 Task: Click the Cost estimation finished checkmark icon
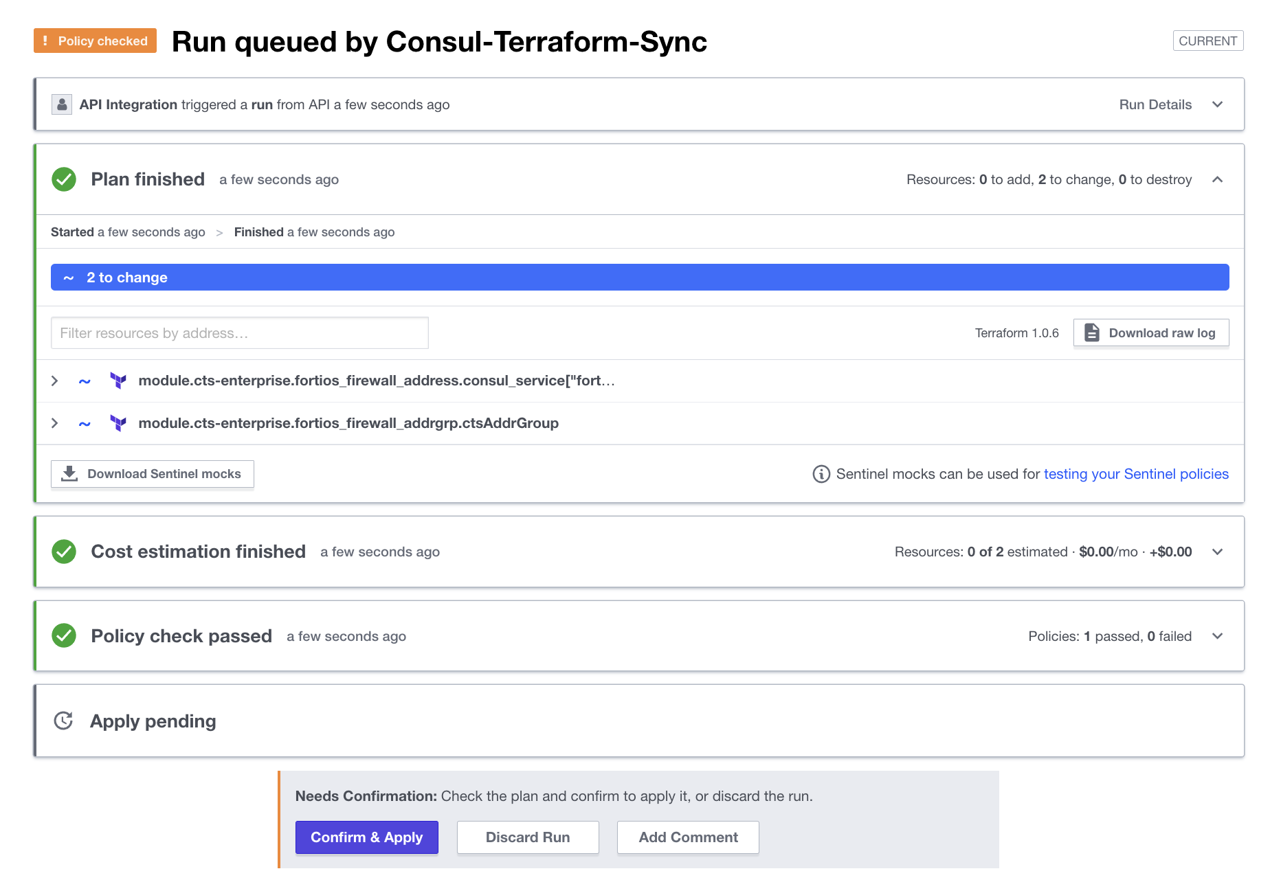point(64,552)
